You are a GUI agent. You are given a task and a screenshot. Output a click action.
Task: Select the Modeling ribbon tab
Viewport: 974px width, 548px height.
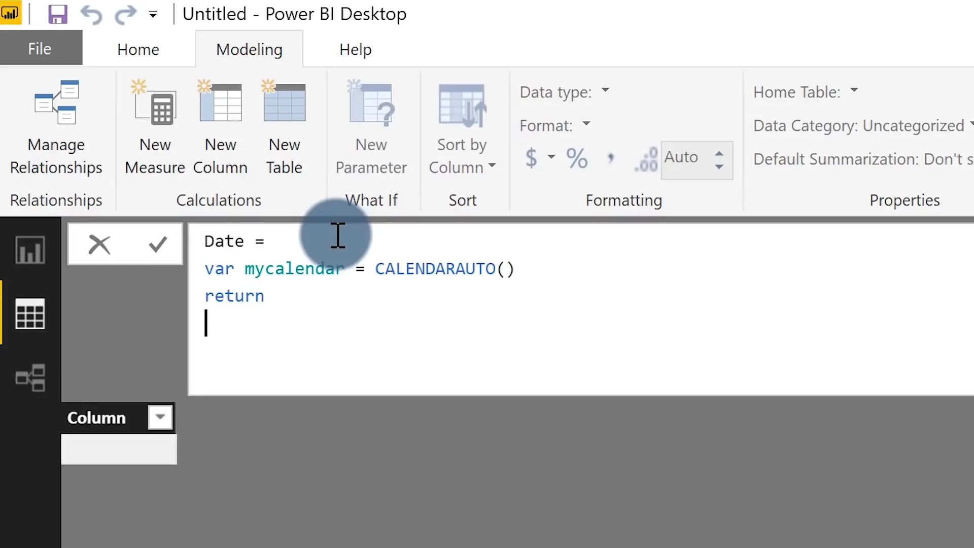(x=249, y=49)
